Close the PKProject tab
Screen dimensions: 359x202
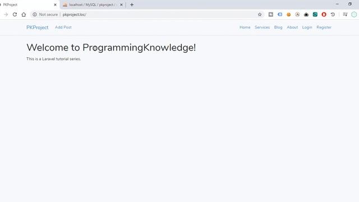(x=55, y=4)
